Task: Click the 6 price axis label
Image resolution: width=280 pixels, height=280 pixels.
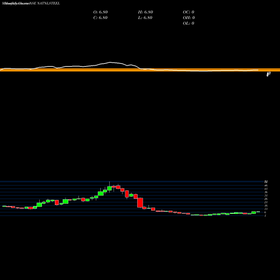Action: coord(265,212)
